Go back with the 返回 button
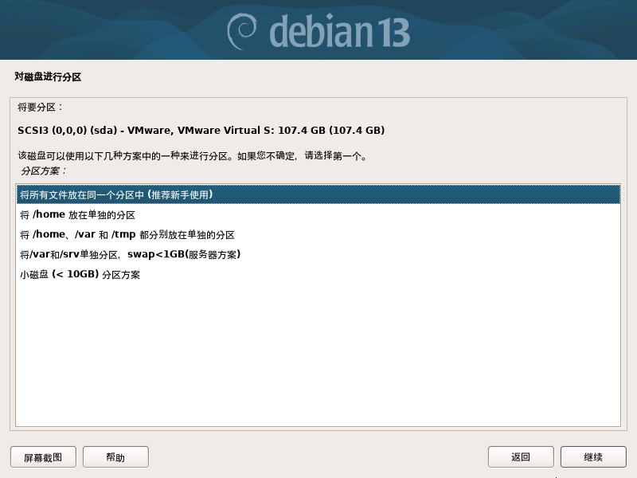The height and width of the screenshot is (478, 637). (x=521, y=457)
